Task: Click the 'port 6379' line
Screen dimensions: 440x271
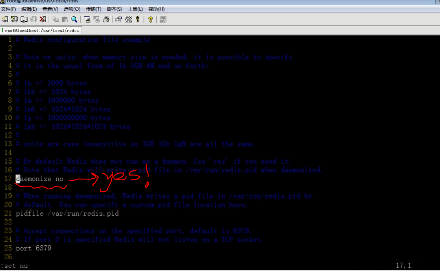Action: pos(34,248)
